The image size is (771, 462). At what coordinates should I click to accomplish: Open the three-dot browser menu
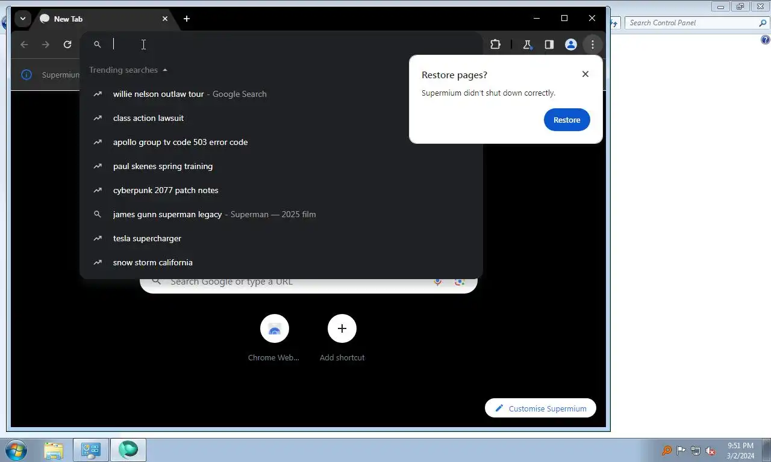pos(592,45)
